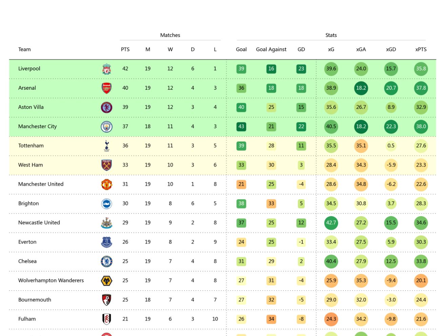Click the Wolverhampton Wanderers team name
Viewport: 448px width, 336px height.
(51, 280)
